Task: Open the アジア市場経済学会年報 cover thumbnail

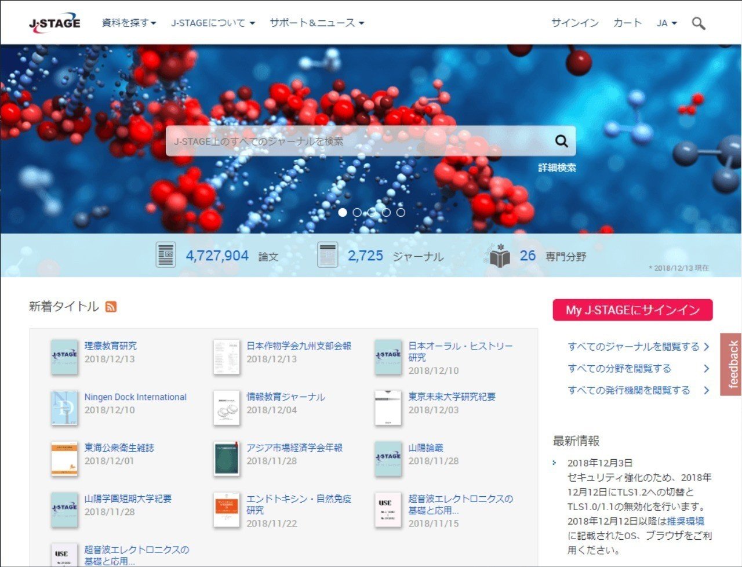Action: (x=226, y=459)
